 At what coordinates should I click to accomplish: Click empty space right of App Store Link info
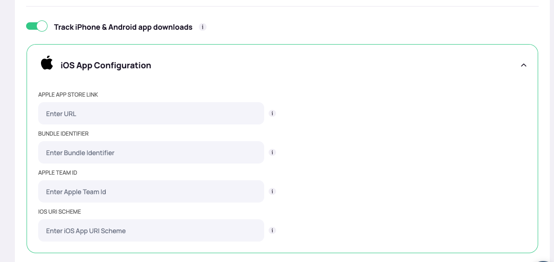(396, 113)
